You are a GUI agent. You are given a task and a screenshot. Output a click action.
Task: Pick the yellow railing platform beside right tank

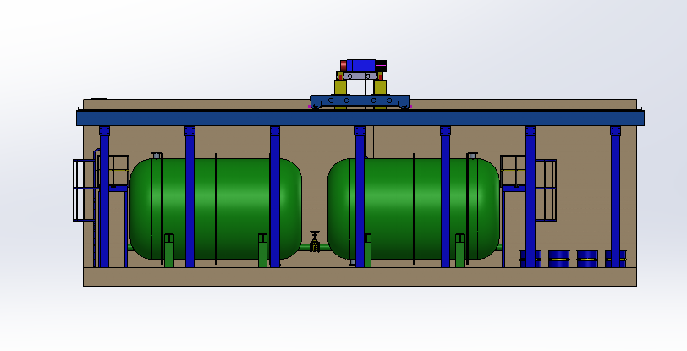click(513, 171)
